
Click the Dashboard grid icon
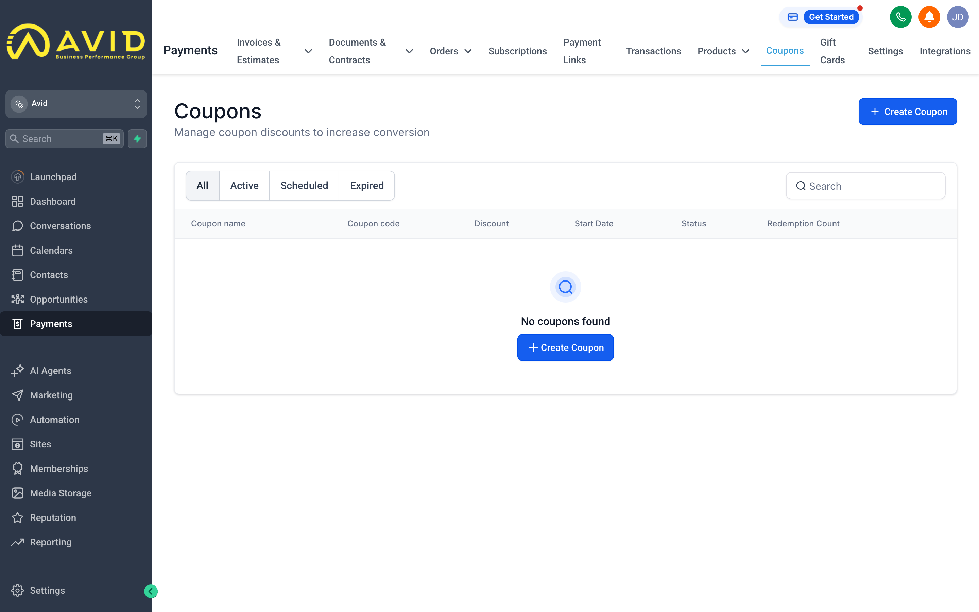(x=17, y=201)
